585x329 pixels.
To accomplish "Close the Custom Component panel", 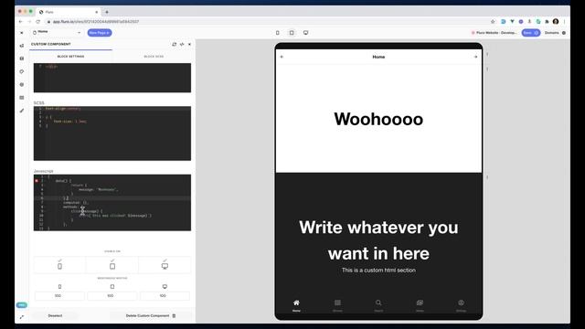I will point(189,45).
